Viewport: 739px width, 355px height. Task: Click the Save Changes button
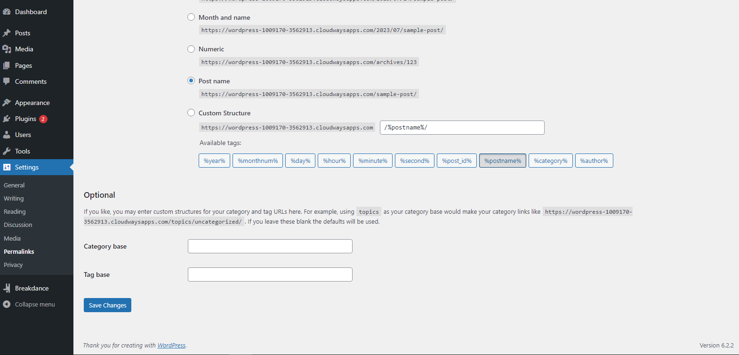tap(107, 305)
